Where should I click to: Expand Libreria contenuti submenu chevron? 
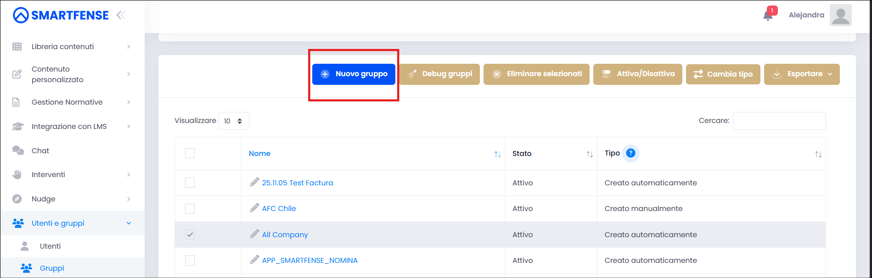[129, 46]
